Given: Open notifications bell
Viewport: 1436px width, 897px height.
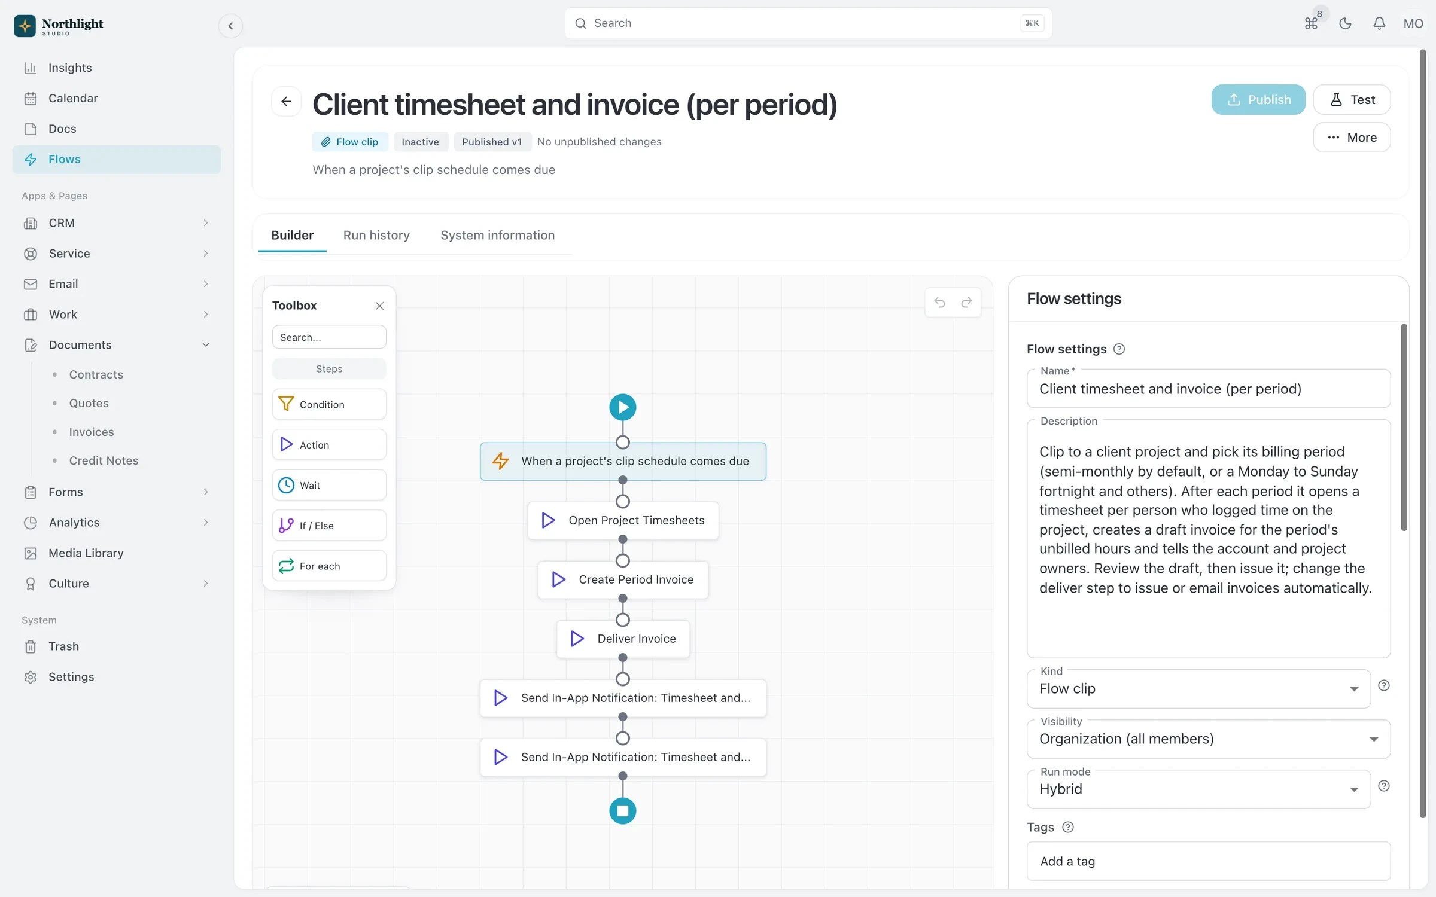Looking at the screenshot, I should 1379,23.
